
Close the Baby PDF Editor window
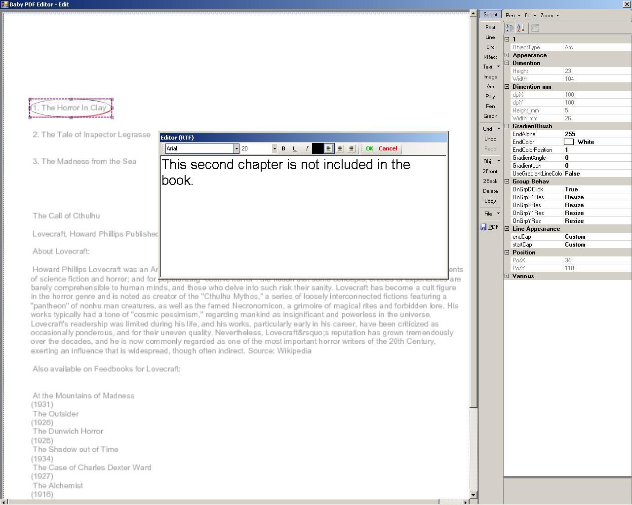coord(627,4)
